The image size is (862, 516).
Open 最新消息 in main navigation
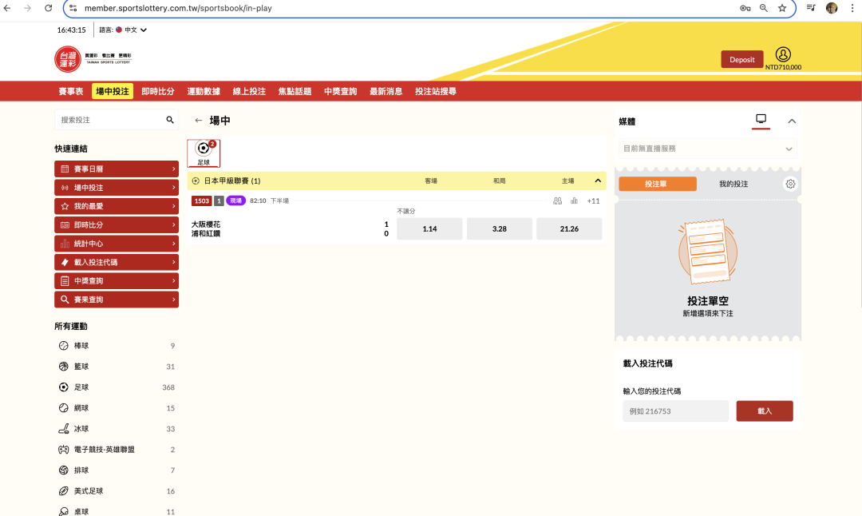(x=386, y=91)
